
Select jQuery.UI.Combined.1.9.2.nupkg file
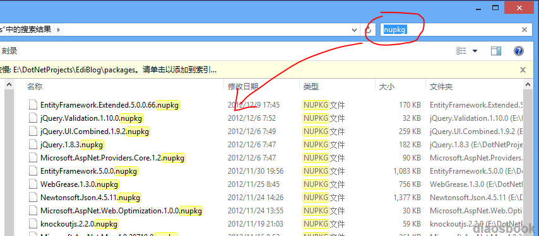point(95,131)
